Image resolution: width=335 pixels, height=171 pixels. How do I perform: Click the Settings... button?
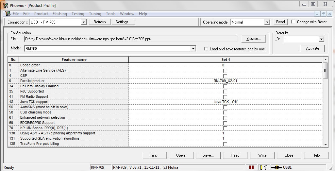(x=123, y=22)
